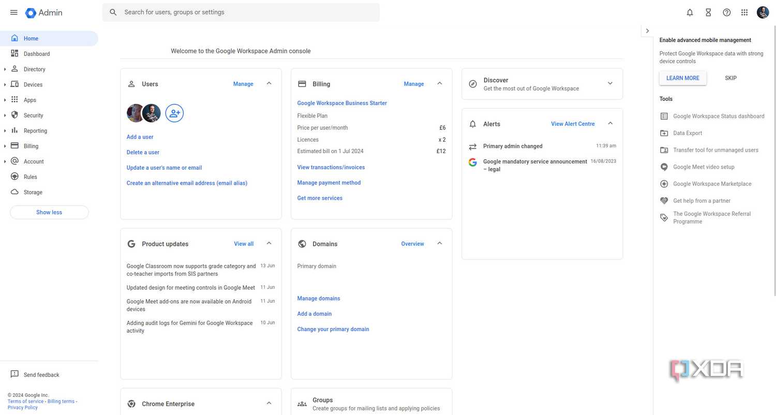Click Change your primary domain
The width and height of the screenshot is (776, 415).
coord(333,329)
